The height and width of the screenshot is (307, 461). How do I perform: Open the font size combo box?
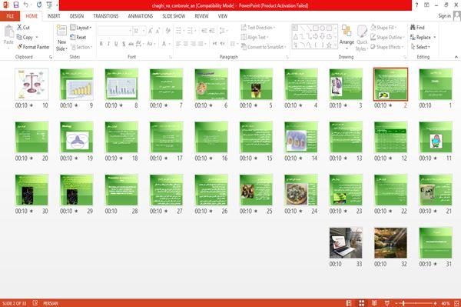pyautogui.click(x=139, y=31)
